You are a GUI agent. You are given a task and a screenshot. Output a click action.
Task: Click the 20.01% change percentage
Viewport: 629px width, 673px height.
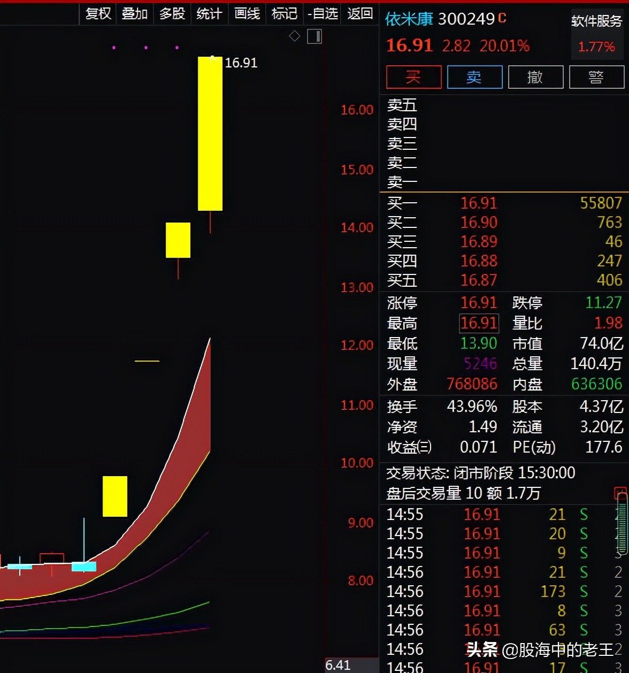[504, 46]
